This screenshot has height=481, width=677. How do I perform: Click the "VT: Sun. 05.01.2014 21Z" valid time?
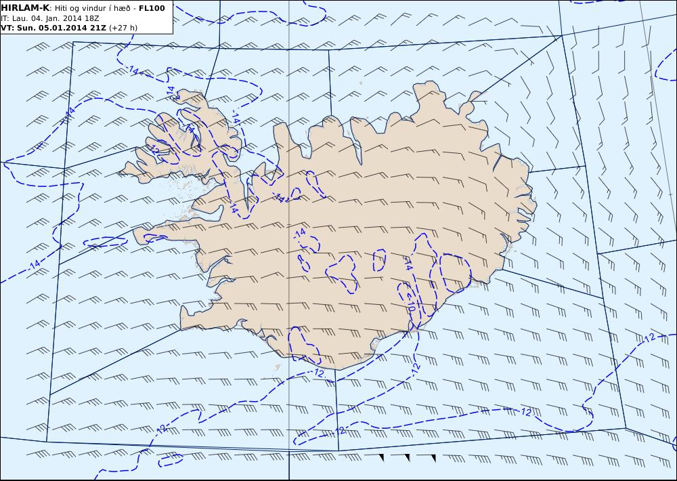click(x=54, y=28)
